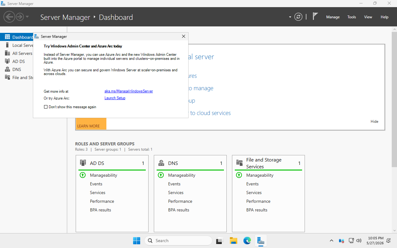Open dropdown arrow left of Refresh icon

(290, 17)
